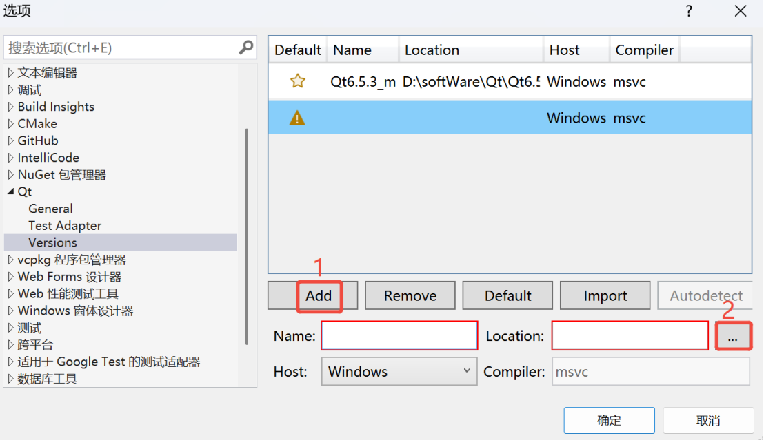Open the Location browse (...) picker
This screenshot has height=440, width=764.
point(734,335)
